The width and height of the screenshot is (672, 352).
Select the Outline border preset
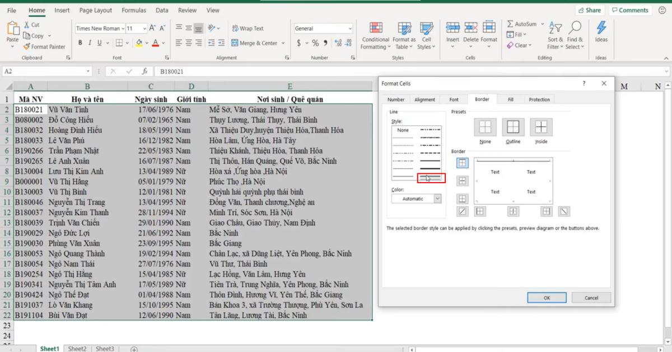[512, 128]
